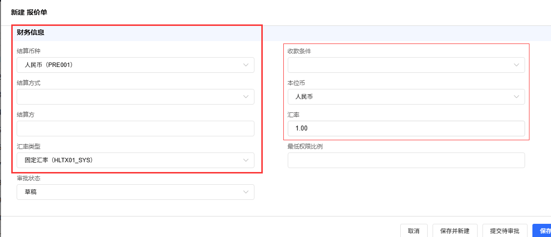Screen dimensions: 551x237
Task: Click the chevron arrow of 审批状态 field
Action: 246,192
